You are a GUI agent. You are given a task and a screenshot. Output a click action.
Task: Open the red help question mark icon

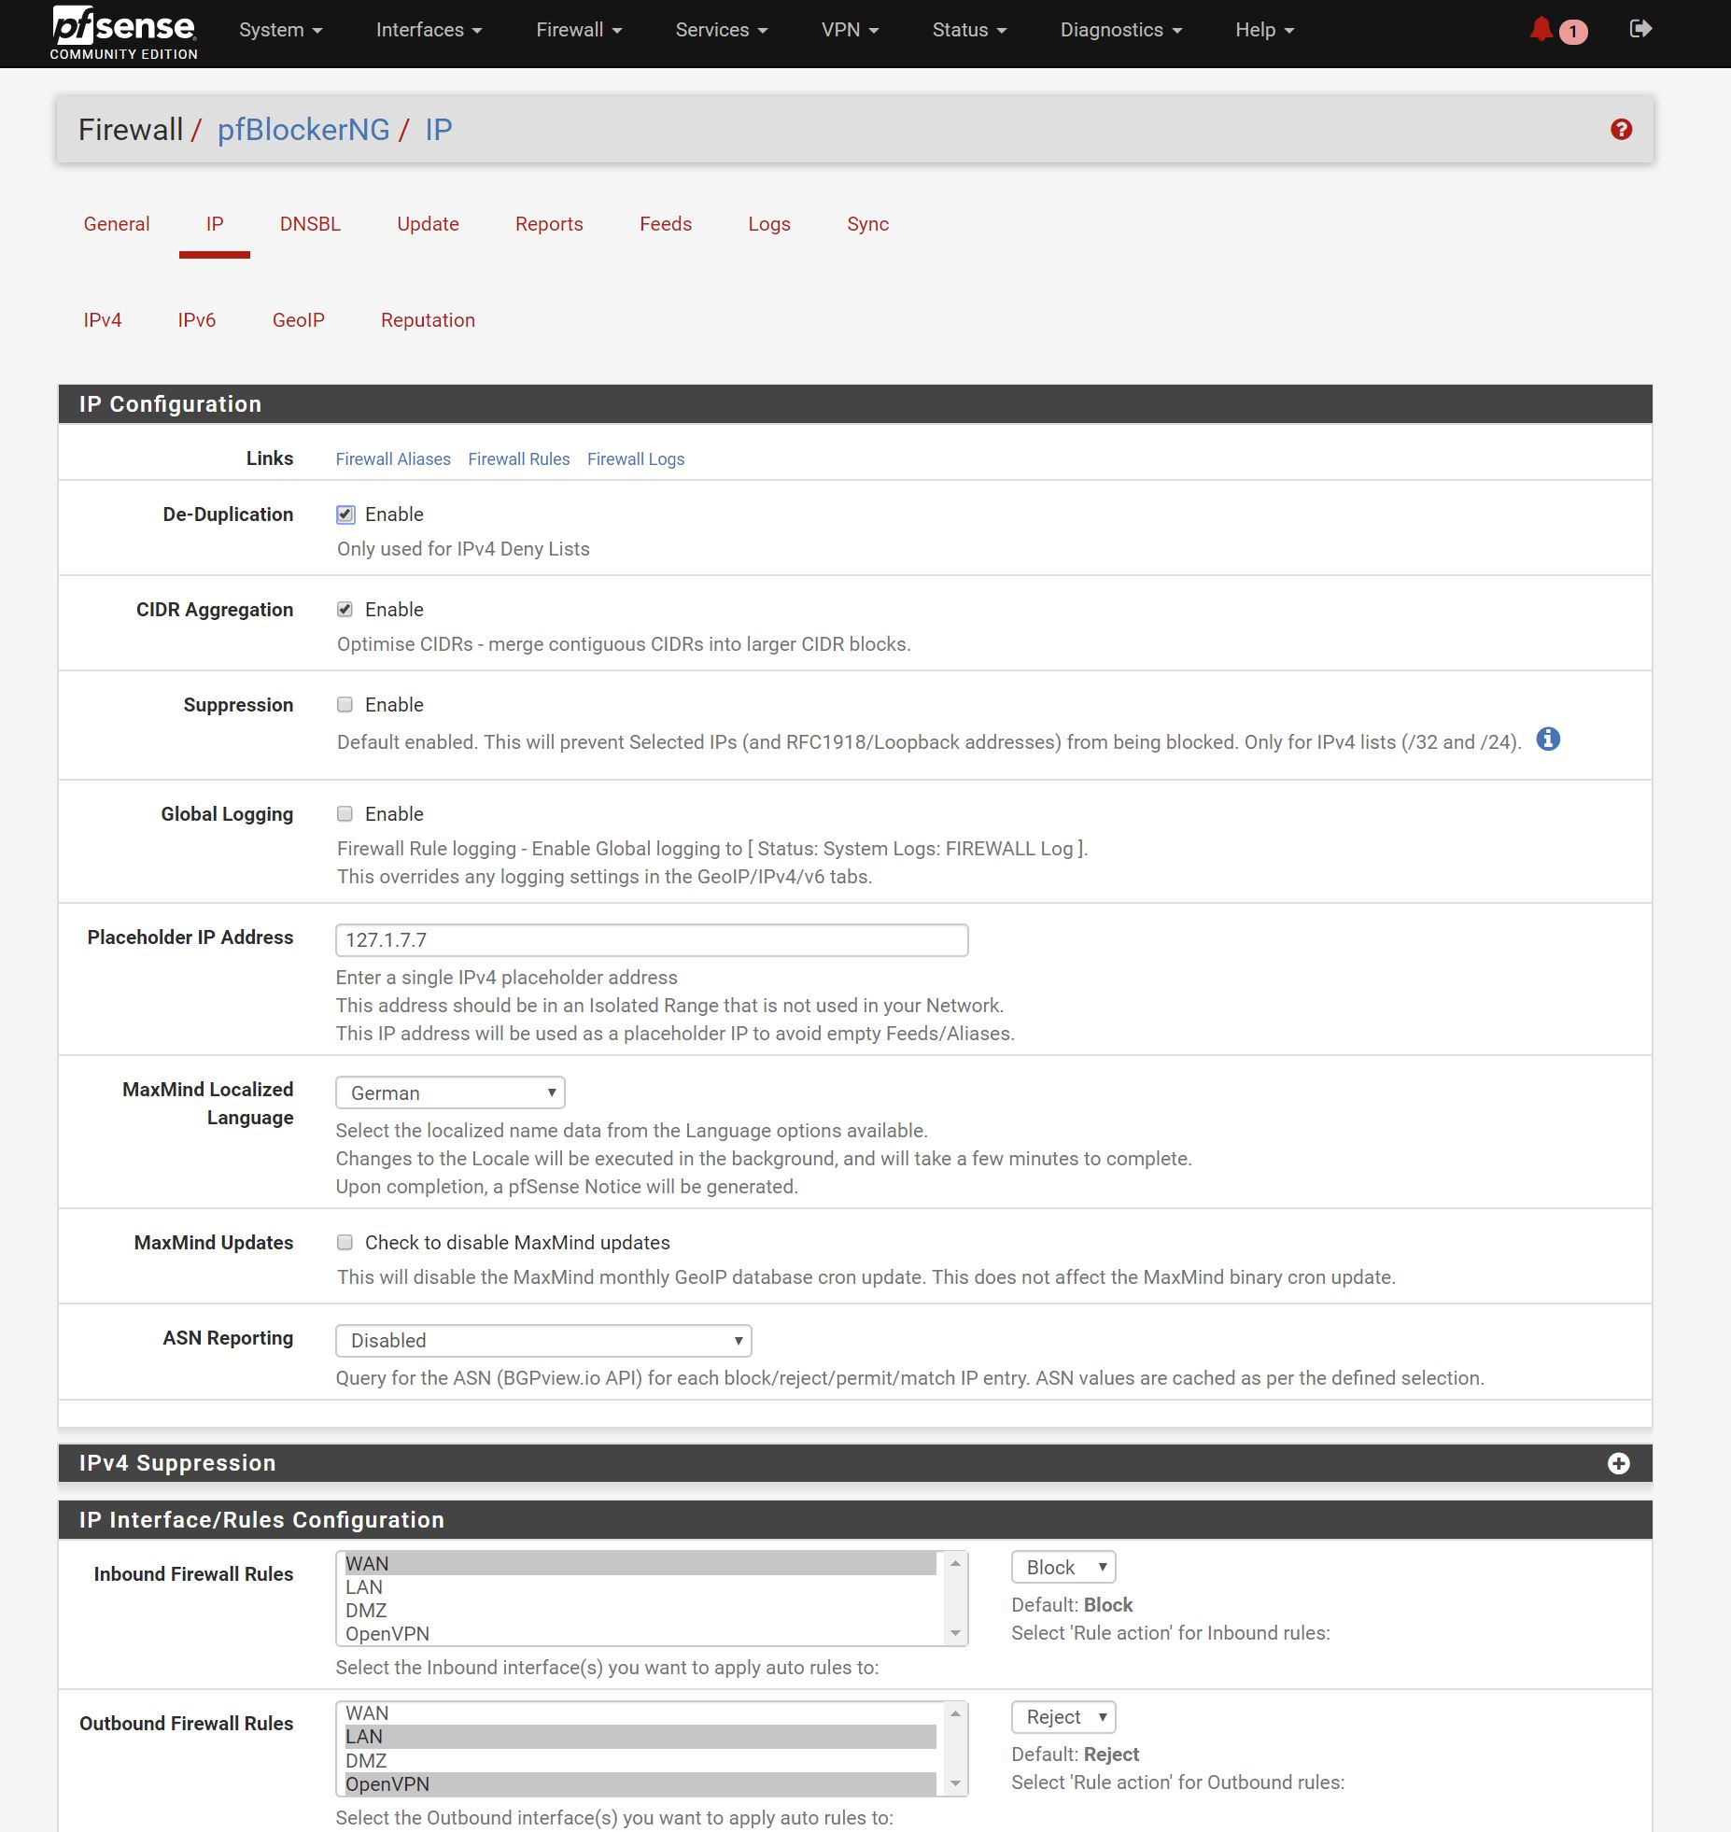(1621, 130)
